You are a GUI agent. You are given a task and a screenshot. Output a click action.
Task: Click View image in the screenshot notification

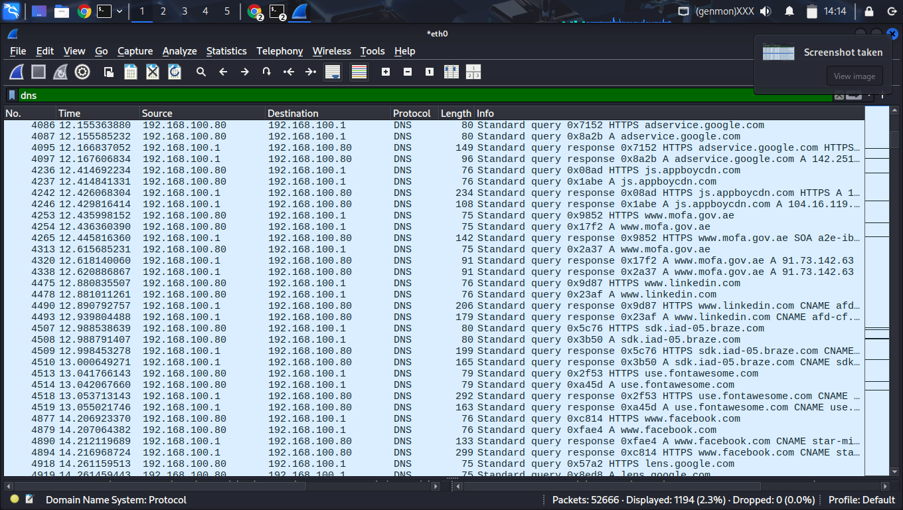(855, 76)
